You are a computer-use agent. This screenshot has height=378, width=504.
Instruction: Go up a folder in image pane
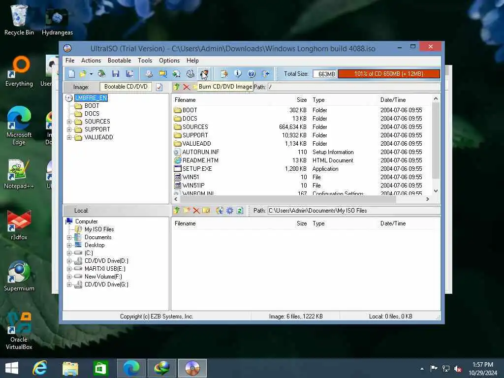point(177,87)
